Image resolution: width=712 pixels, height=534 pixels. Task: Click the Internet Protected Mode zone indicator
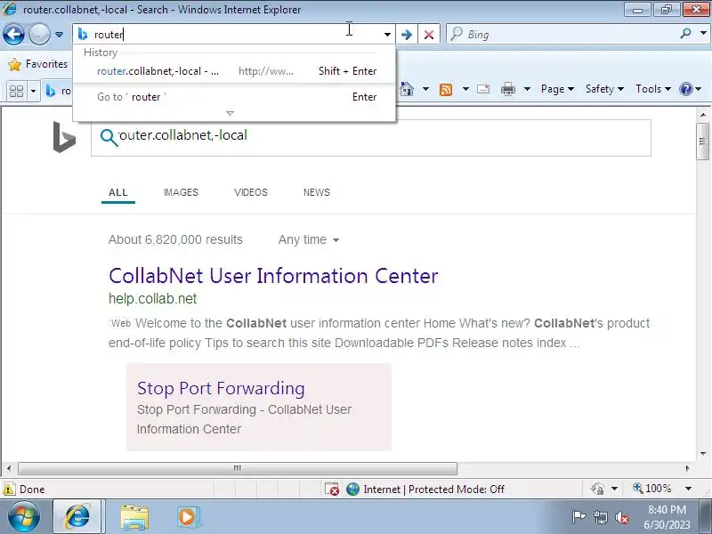pyautogui.click(x=425, y=489)
